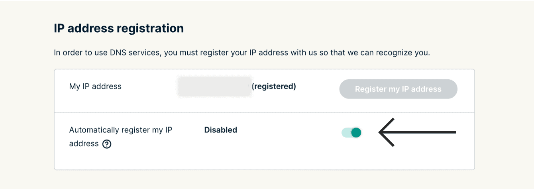The image size is (534, 189).
Task: Toggle automatic IP address registration switch
Action: pos(351,132)
